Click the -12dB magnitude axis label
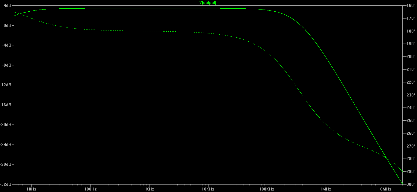Viewport: 417px width, 192px height. click(6, 85)
